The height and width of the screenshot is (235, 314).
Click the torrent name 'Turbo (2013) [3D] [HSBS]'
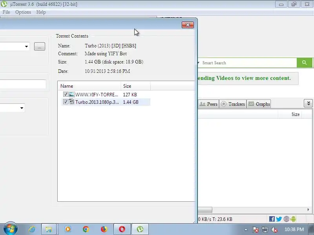111,45
